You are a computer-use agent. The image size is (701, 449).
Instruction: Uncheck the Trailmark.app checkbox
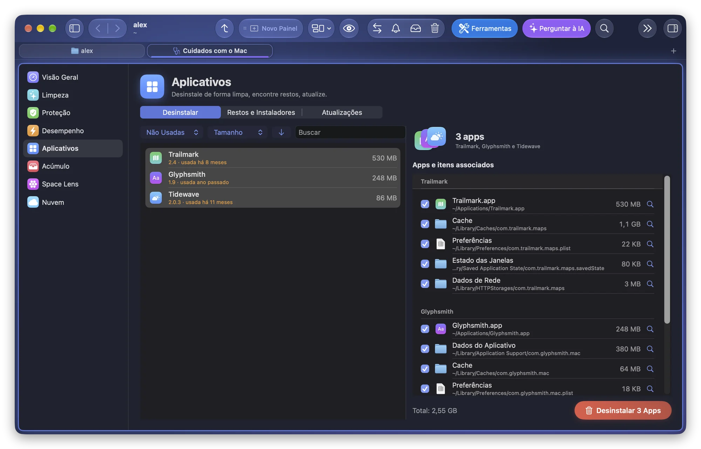coord(425,204)
